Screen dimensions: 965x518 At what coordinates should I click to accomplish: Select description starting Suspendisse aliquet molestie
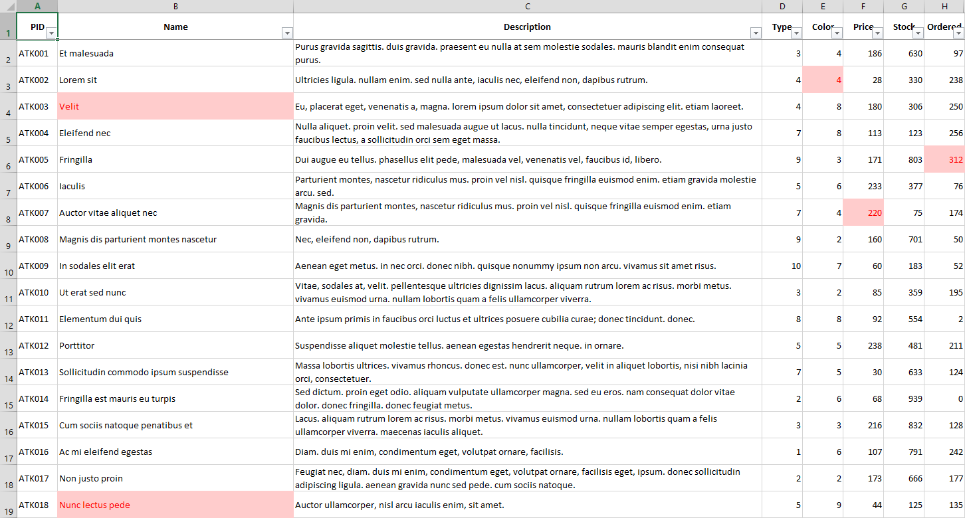[528, 345]
